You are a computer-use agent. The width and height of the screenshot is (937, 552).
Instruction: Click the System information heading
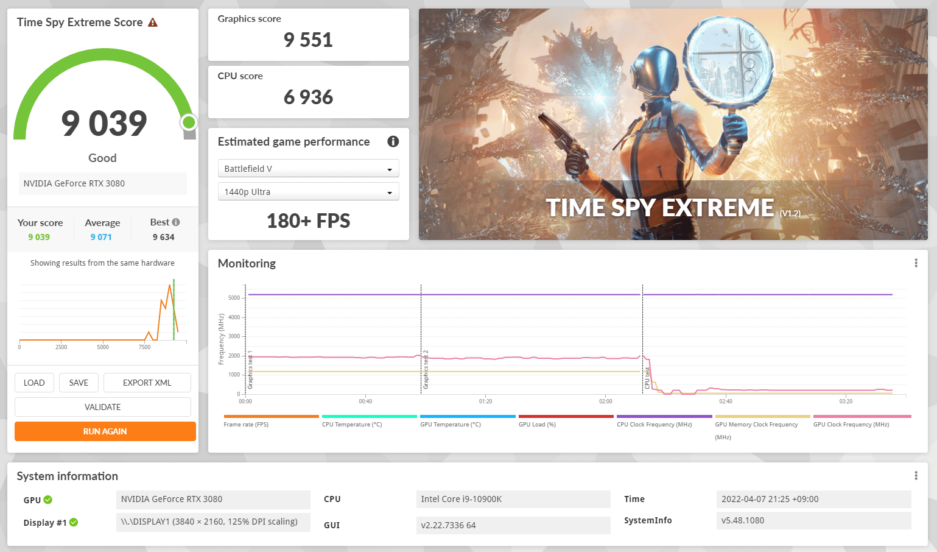68,476
